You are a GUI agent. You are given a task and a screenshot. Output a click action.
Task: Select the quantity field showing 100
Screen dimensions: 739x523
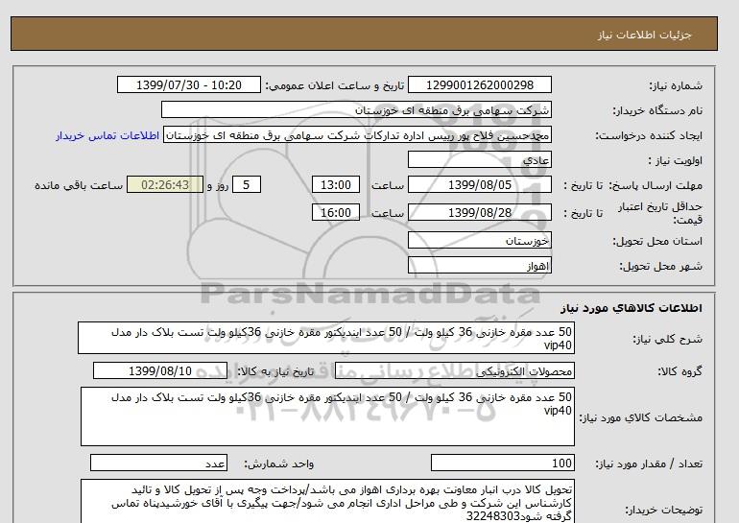pos(502,464)
